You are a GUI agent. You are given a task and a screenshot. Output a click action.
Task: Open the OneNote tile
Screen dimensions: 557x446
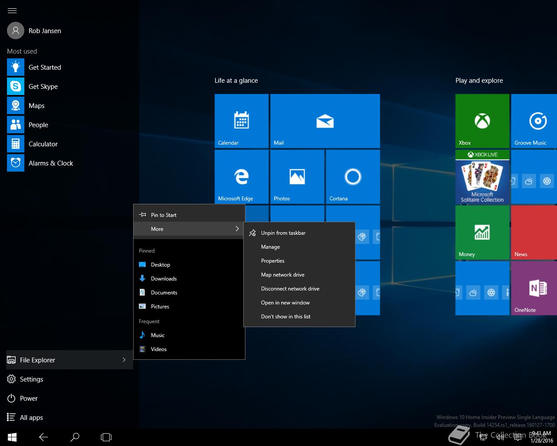coord(534,288)
